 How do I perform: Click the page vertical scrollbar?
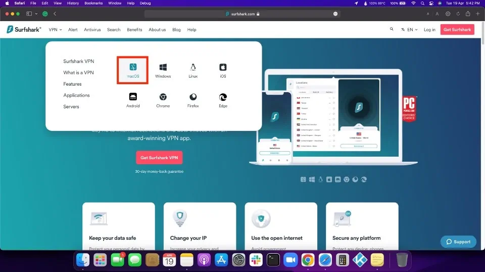point(483,33)
